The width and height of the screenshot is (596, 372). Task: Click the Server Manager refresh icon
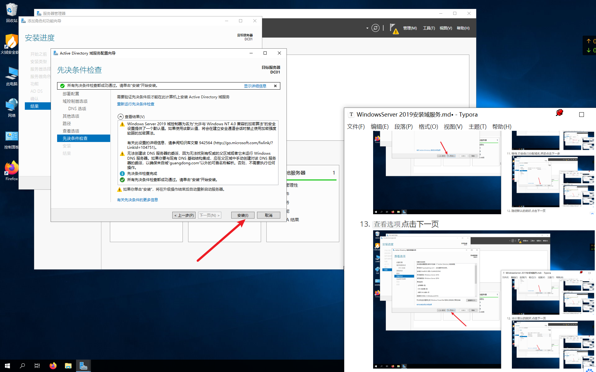coord(375,28)
